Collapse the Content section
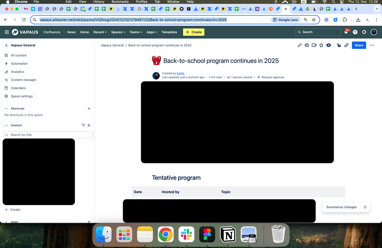This screenshot has width=382, height=248. [6, 125]
